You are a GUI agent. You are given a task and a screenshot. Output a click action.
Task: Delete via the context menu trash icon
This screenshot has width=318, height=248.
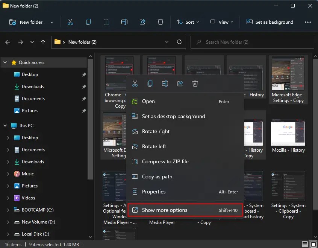195,84
